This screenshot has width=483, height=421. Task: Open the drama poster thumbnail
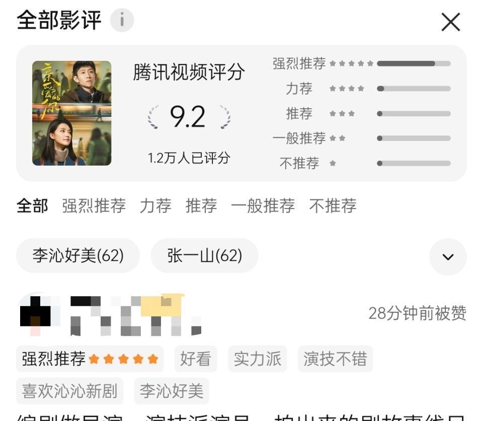click(x=72, y=113)
